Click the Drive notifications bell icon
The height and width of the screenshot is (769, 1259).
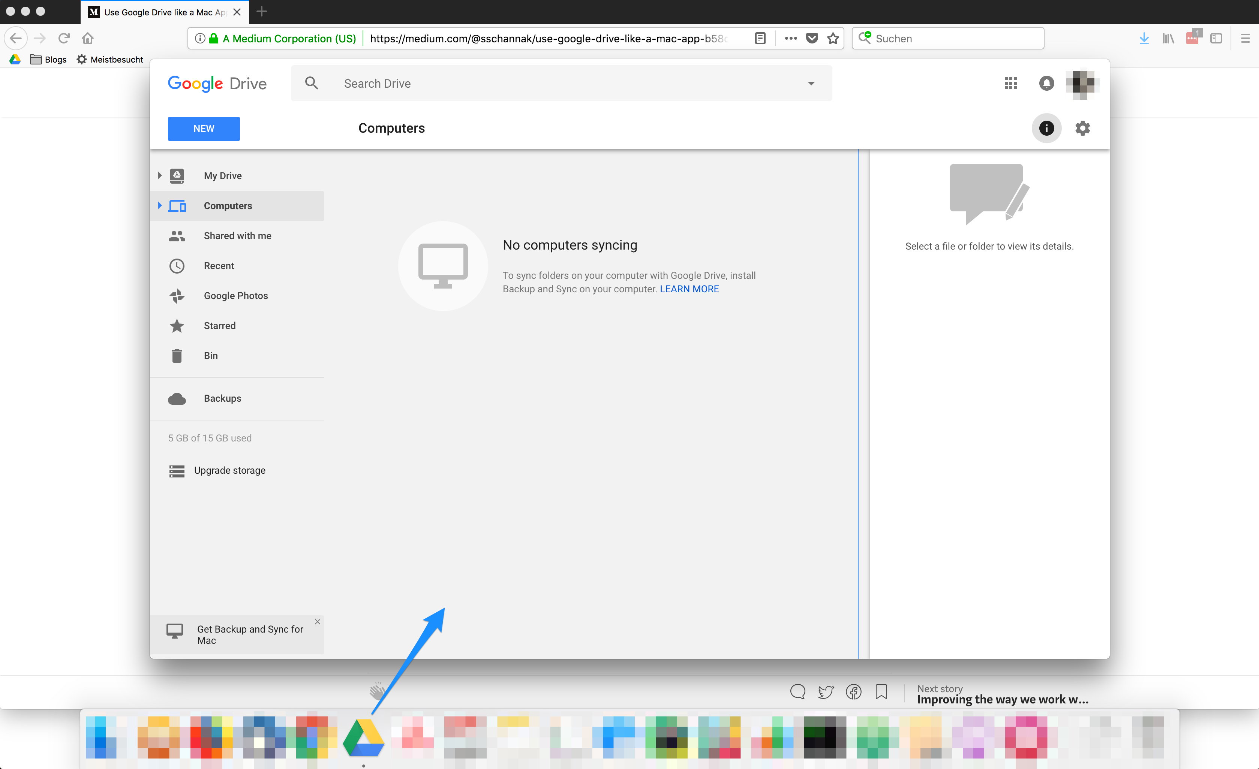(1046, 83)
